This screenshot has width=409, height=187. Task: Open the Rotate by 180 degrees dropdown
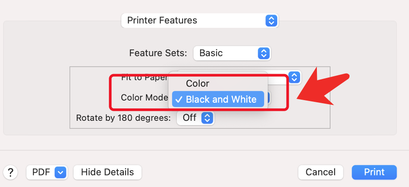coord(195,118)
